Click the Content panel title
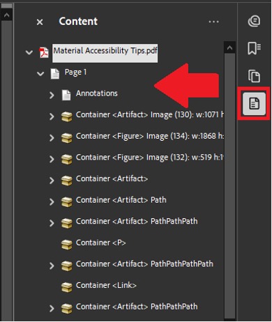 pyautogui.click(x=78, y=22)
